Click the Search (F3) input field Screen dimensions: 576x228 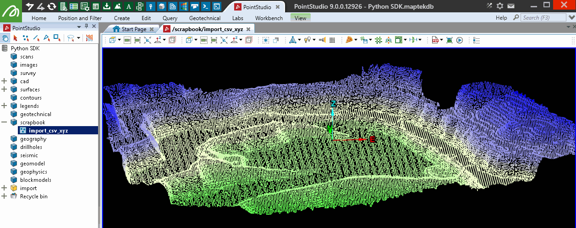pyautogui.click(x=544, y=18)
